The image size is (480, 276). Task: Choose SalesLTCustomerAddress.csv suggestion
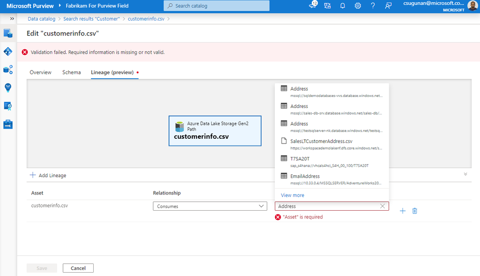332,144
